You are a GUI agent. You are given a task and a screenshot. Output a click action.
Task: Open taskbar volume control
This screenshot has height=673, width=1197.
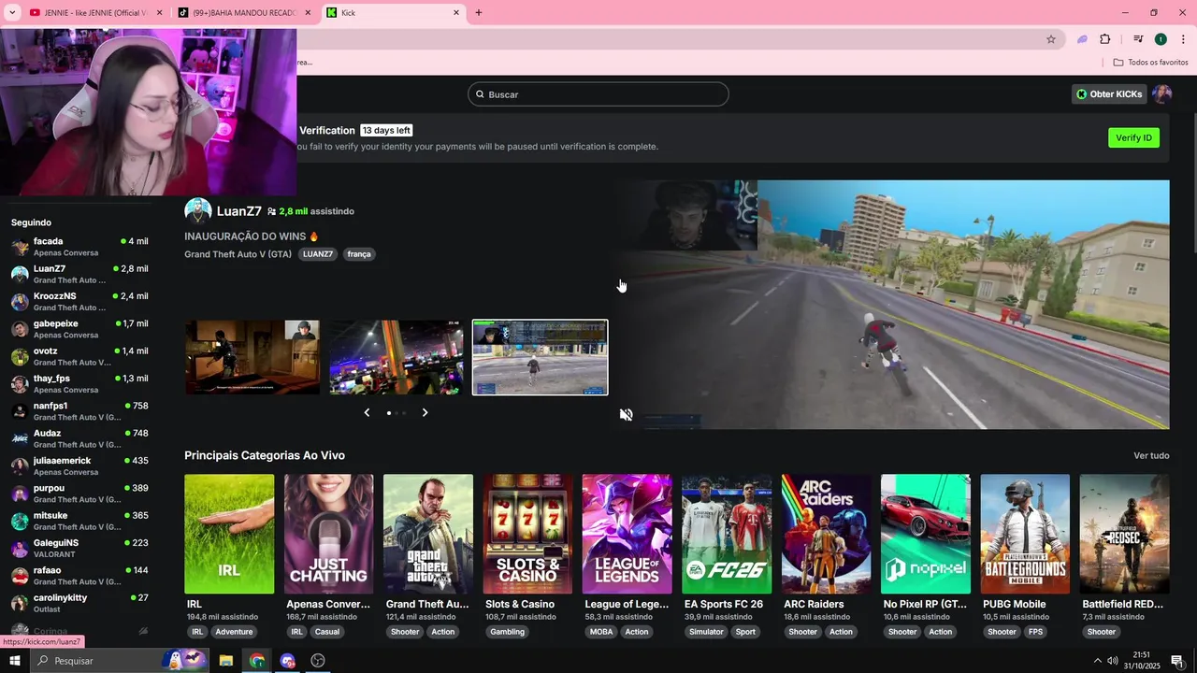click(x=1113, y=661)
